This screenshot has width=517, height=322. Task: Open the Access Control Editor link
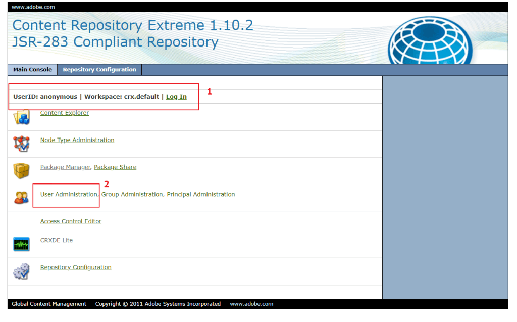click(71, 221)
